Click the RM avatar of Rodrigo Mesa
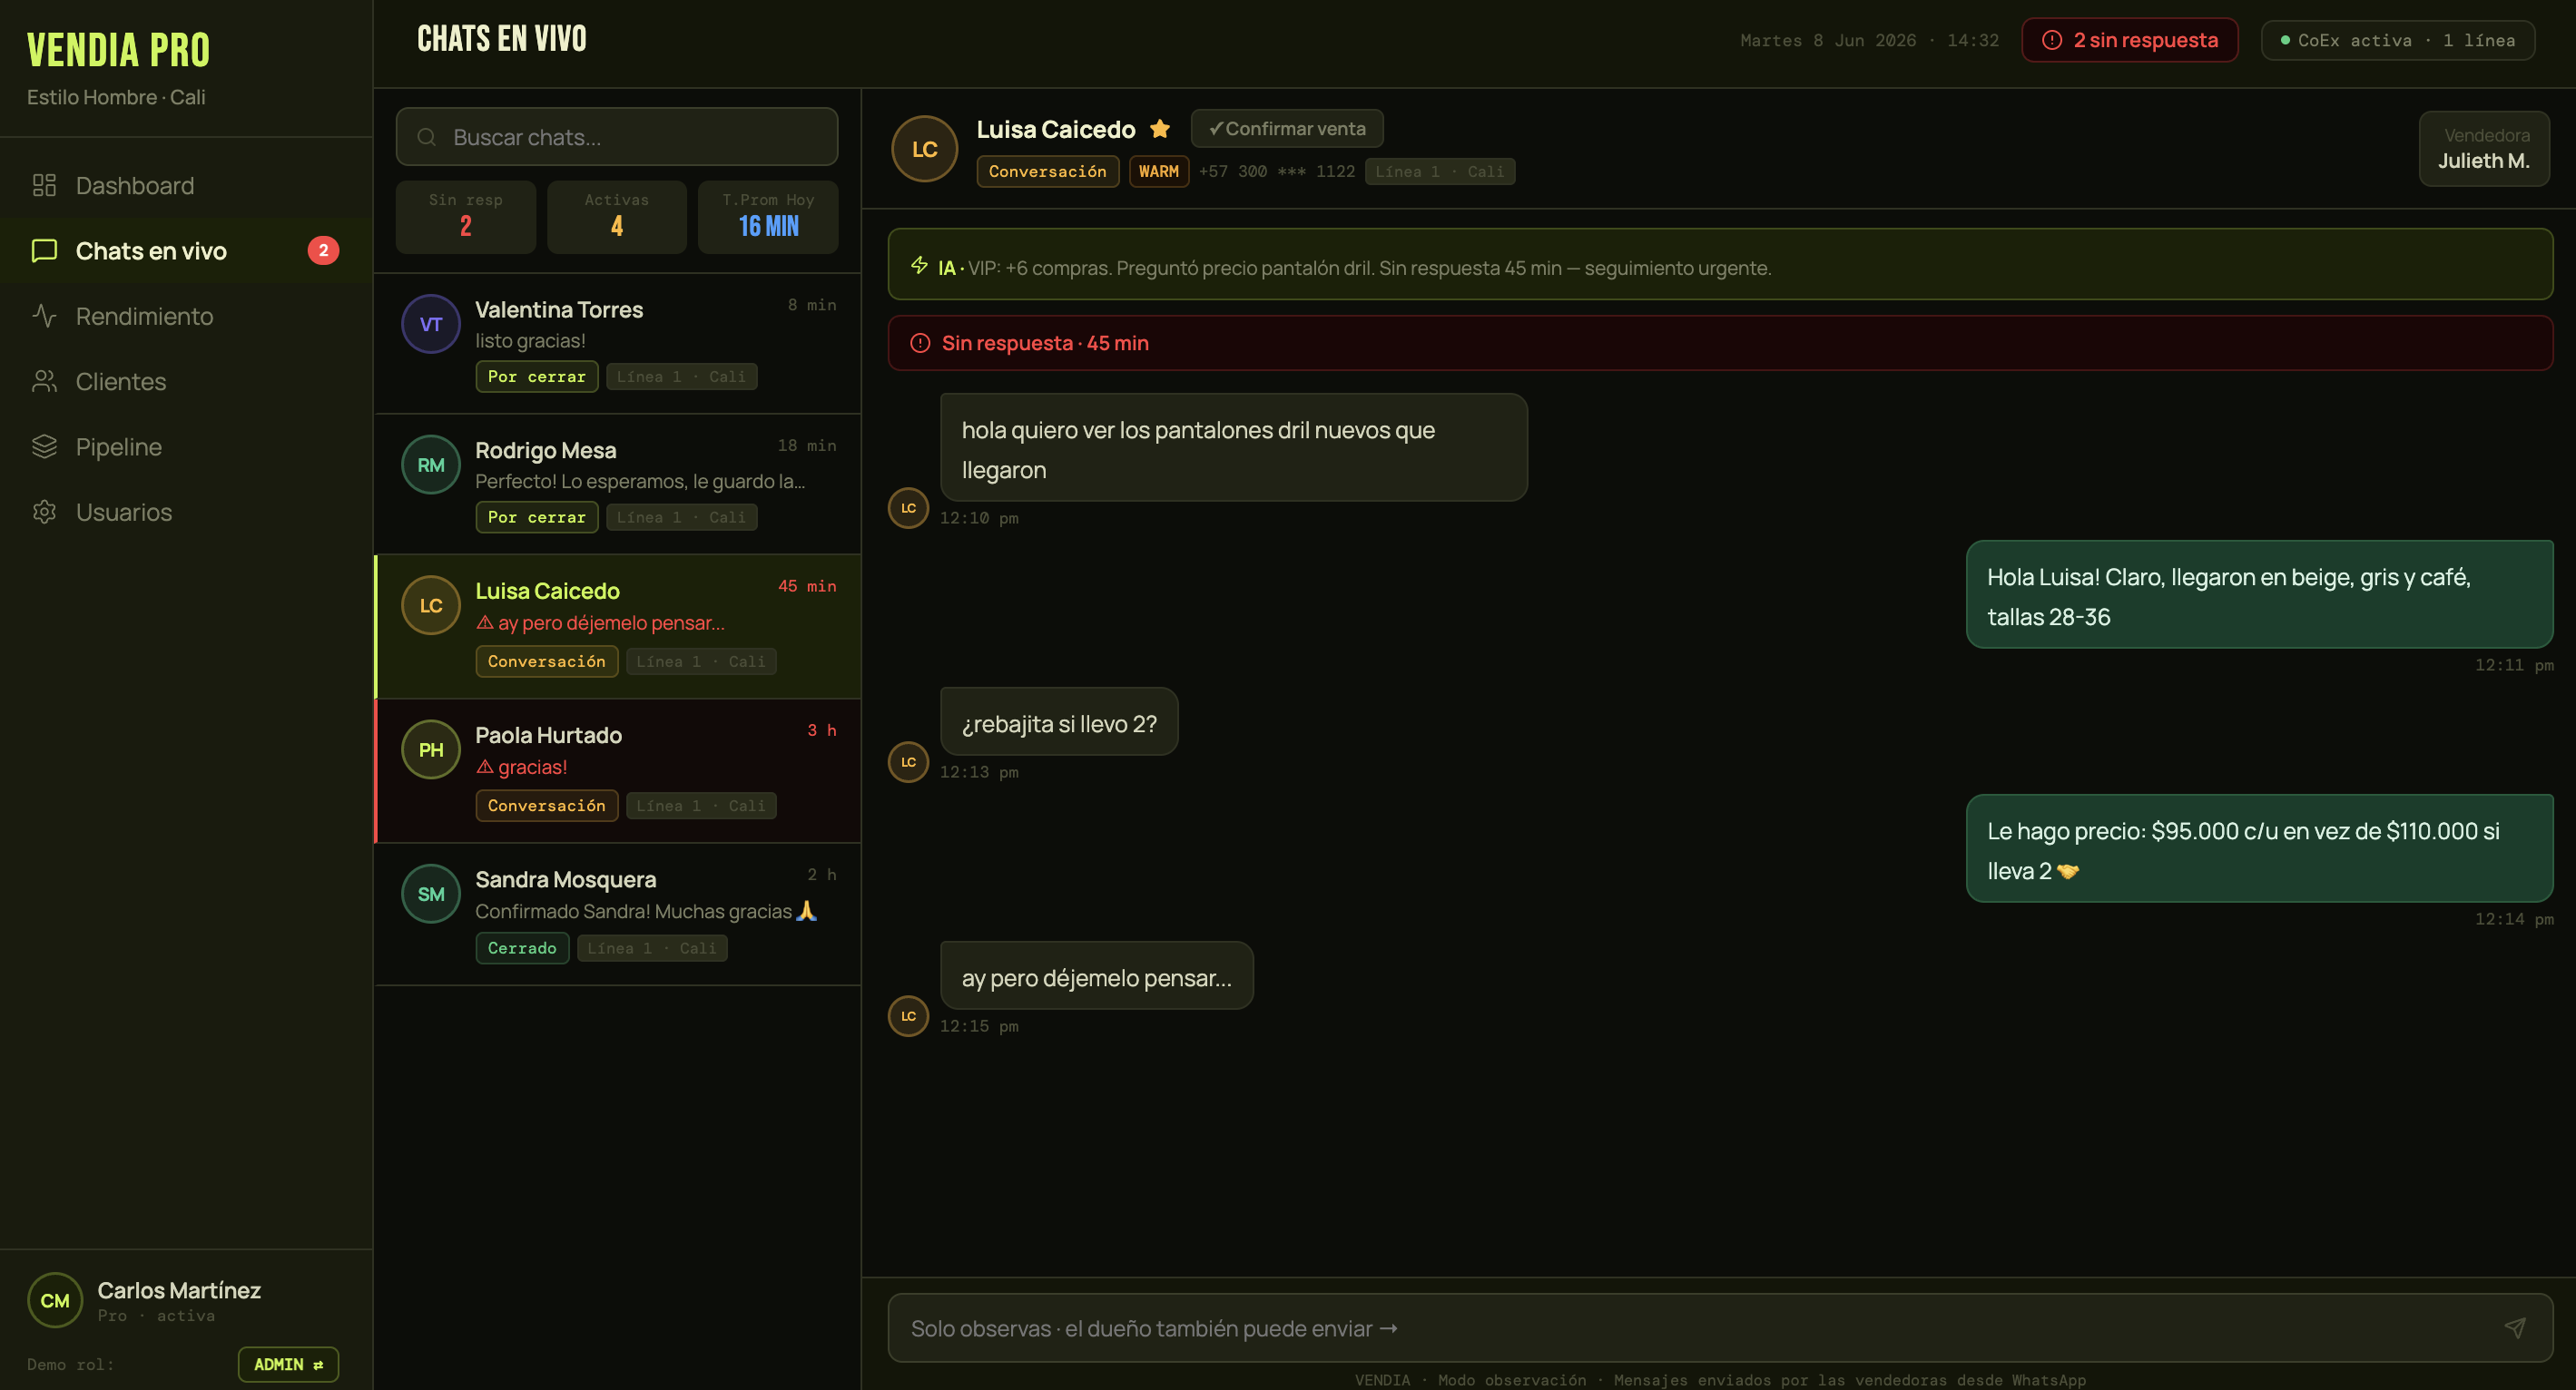The width and height of the screenshot is (2576, 1390). (431, 465)
